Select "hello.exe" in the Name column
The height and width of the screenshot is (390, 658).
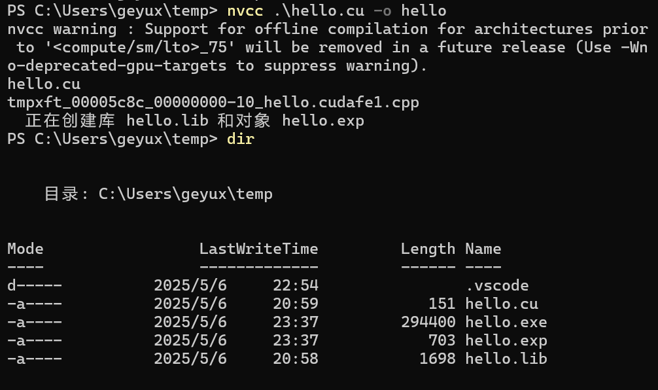pos(506,322)
